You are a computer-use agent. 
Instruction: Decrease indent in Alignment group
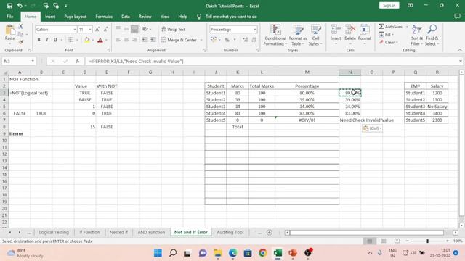145,40
